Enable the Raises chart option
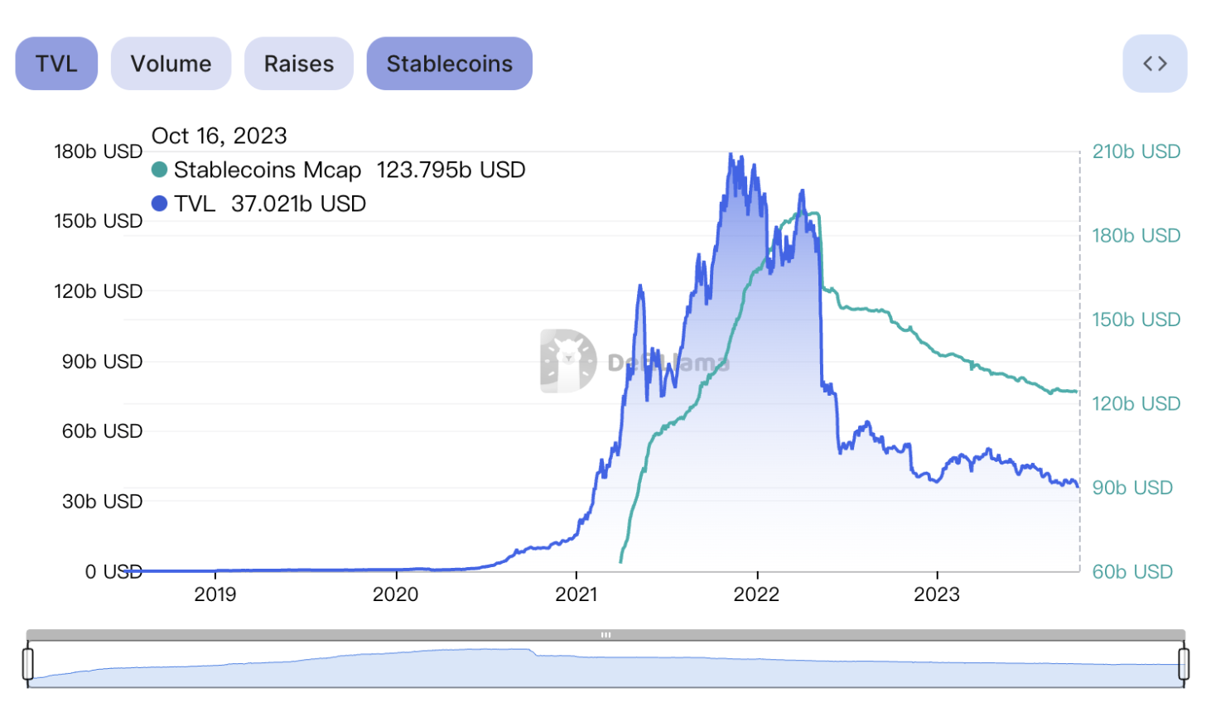Screen dimensions: 1206x712 click(x=299, y=64)
